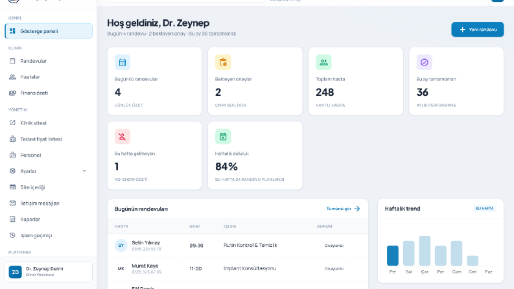Click the Hastalar people icon
This screenshot has height=289, width=514.
12,77
